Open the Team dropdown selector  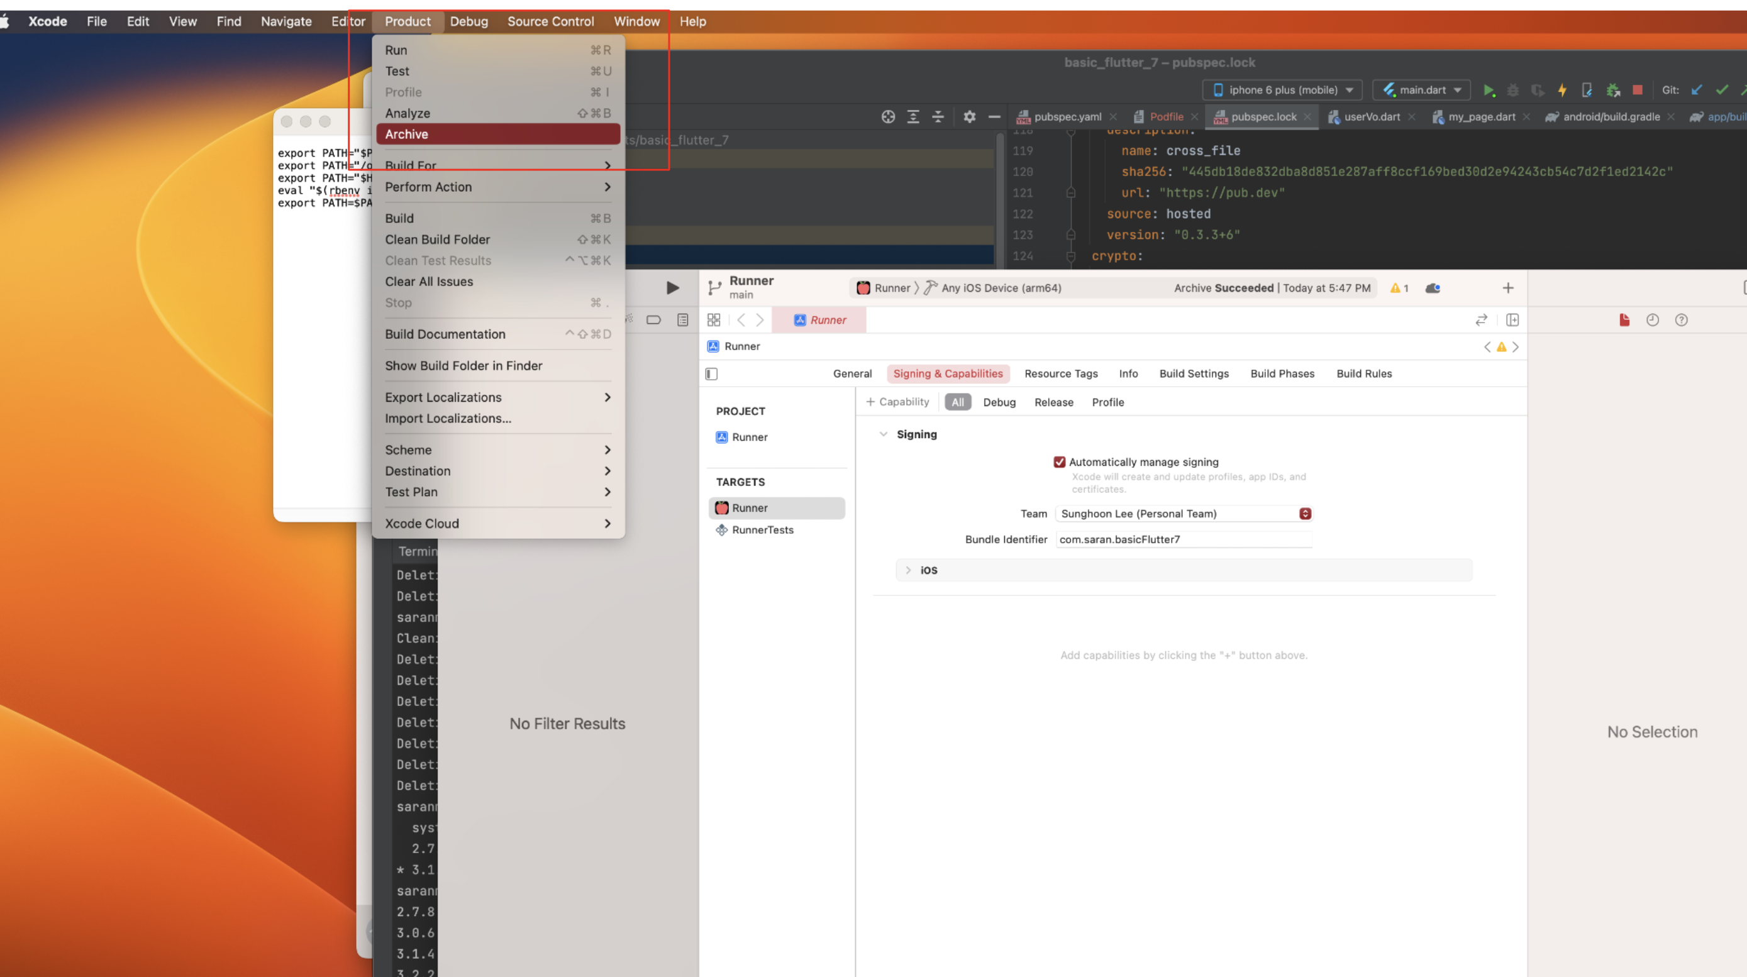coord(1184,514)
